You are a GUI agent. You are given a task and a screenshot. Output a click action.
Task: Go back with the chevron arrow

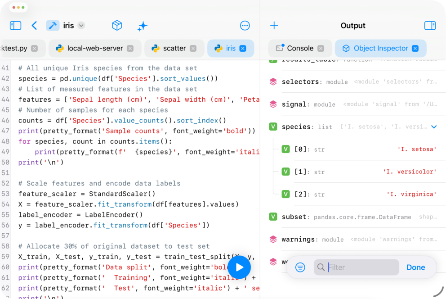pyautogui.click(x=34, y=26)
